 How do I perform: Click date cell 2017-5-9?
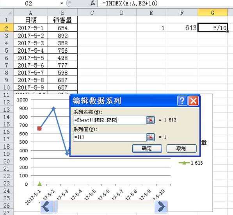(30, 87)
